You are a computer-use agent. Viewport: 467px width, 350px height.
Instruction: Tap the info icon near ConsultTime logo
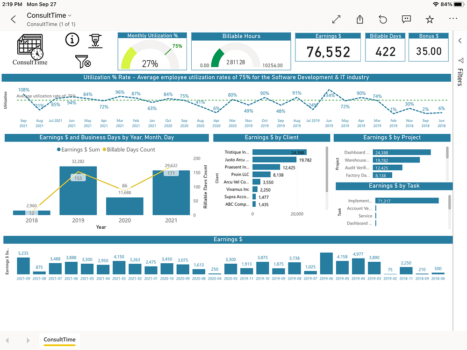(72, 40)
